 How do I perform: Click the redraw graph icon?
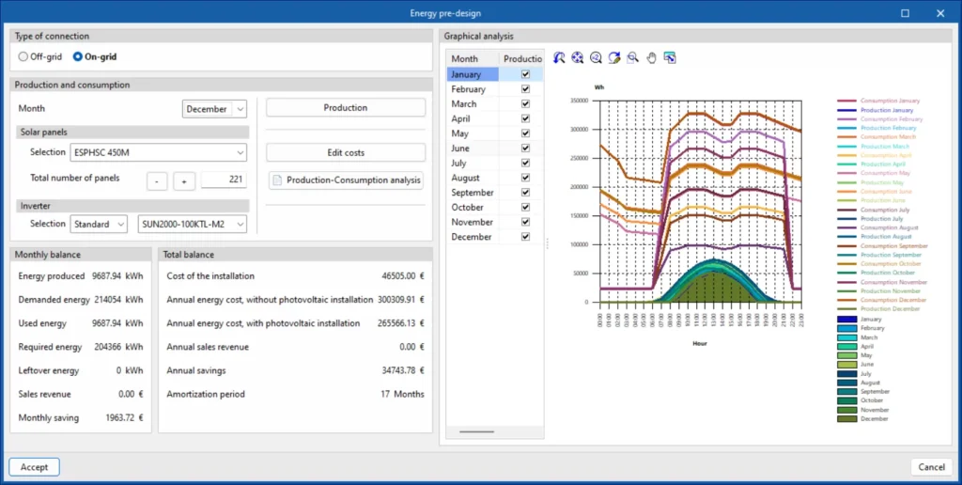pos(614,57)
